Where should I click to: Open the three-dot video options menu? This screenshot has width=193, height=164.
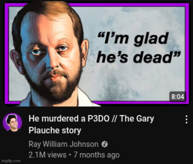click(x=187, y=119)
